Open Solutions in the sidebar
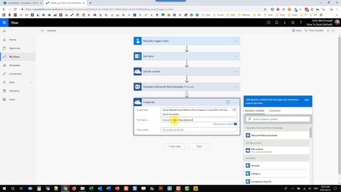This screenshot has height=192, width=341. 14,91
